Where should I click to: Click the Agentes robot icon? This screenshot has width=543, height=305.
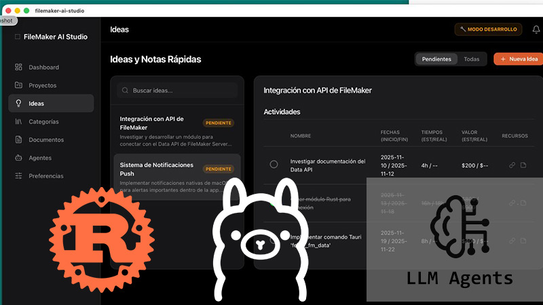pyautogui.click(x=18, y=158)
